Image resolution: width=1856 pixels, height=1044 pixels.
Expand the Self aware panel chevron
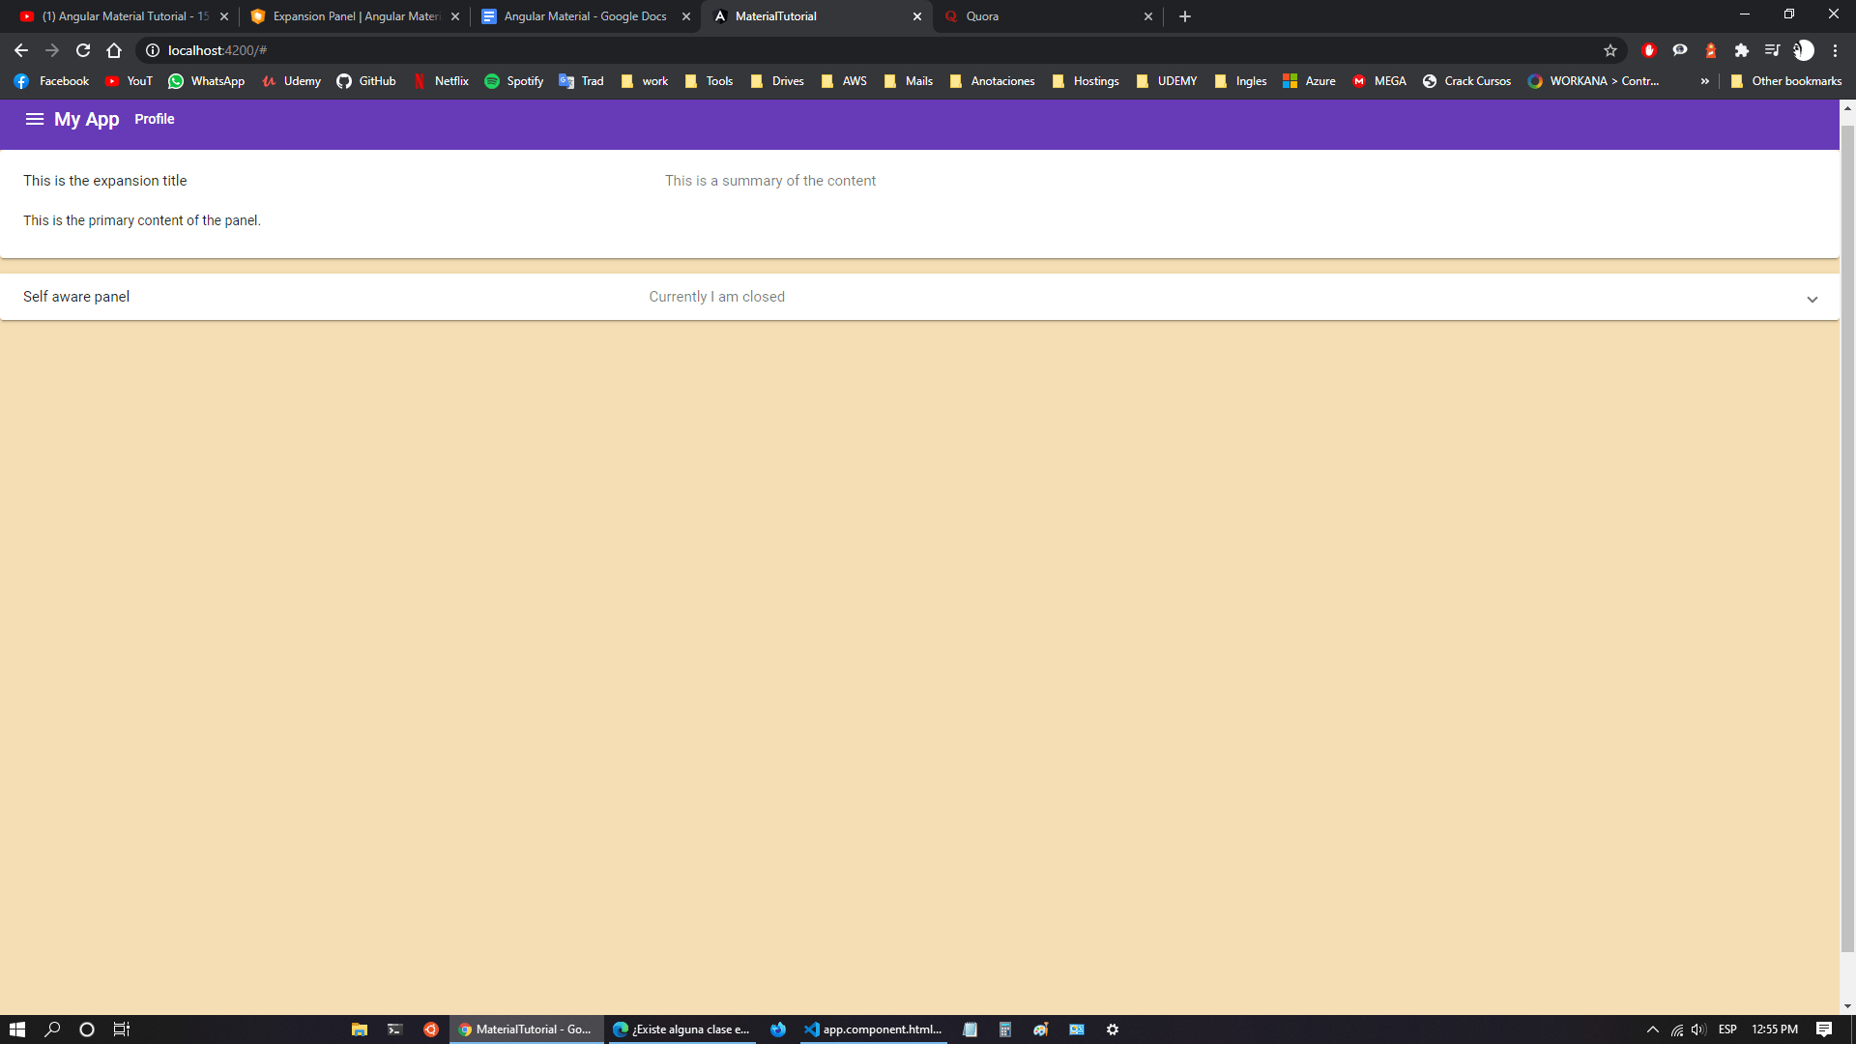click(x=1812, y=299)
